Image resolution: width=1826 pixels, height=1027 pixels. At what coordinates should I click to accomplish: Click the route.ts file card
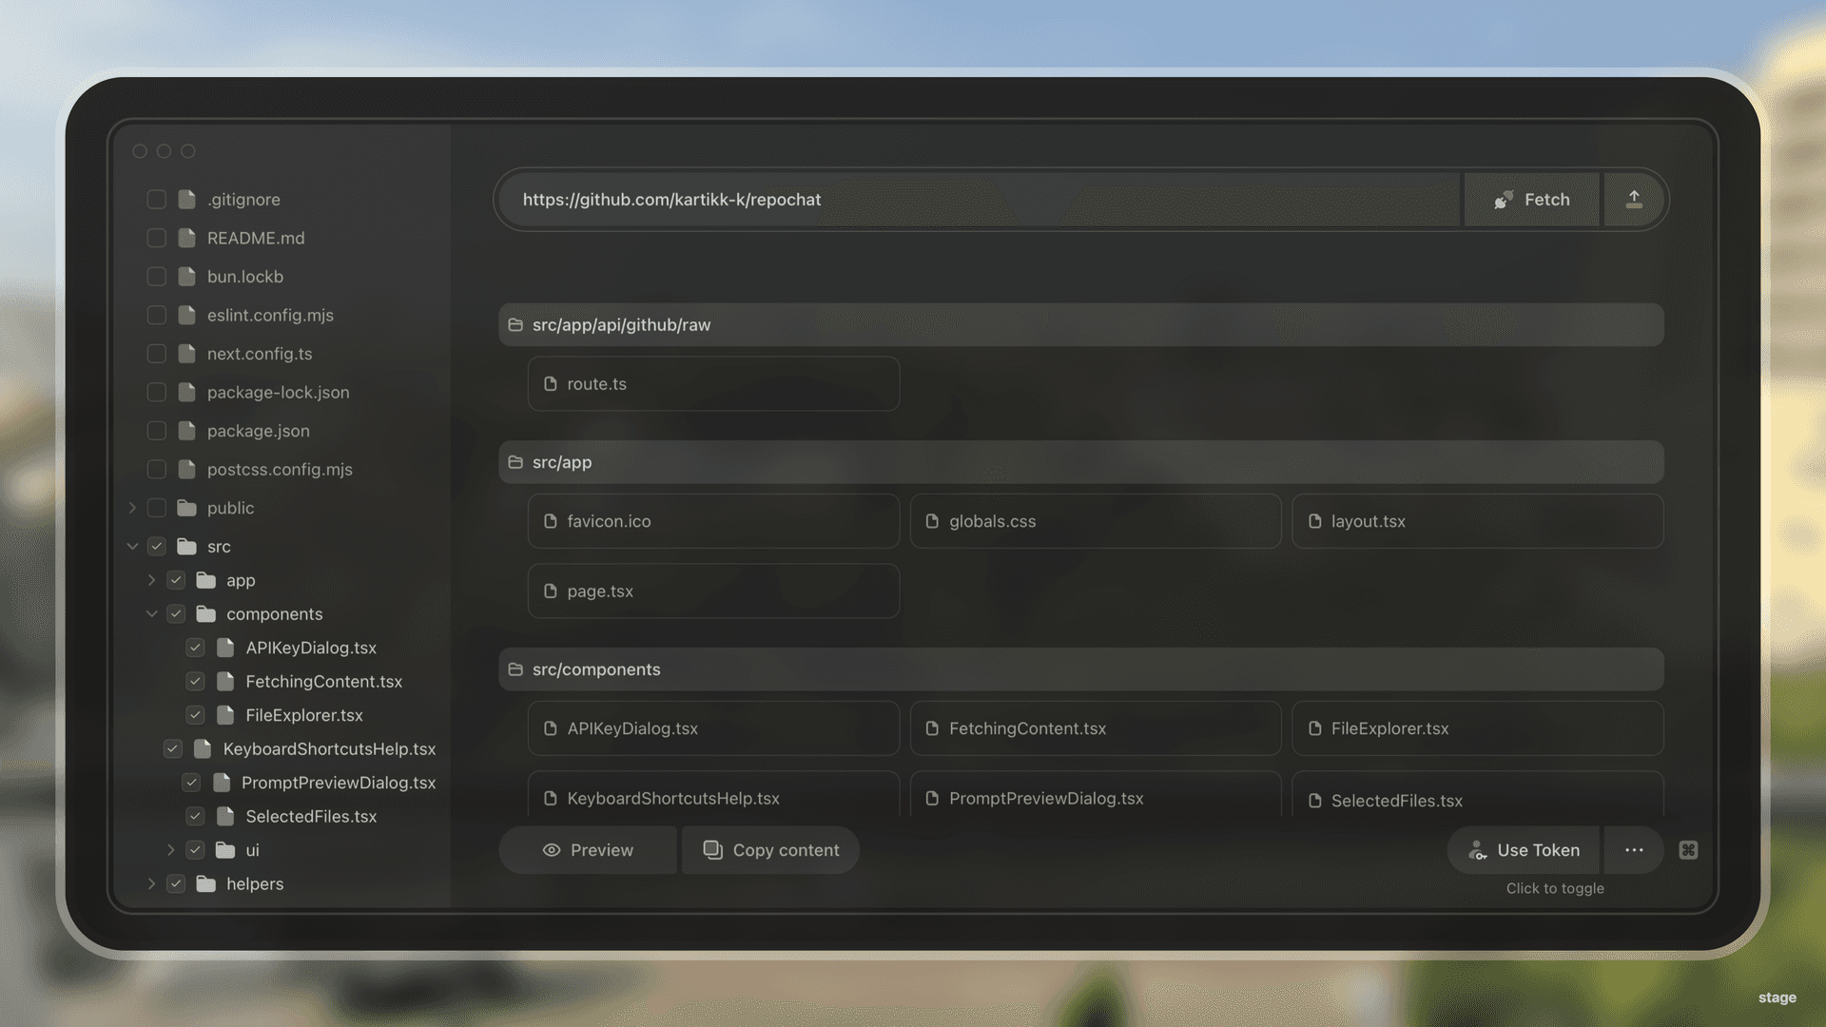(x=713, y=384)
